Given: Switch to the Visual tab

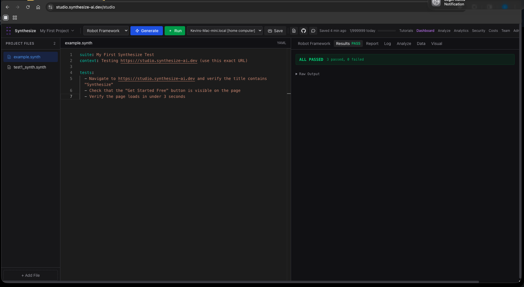Looking at the screenshot, I should coord(437,43).
